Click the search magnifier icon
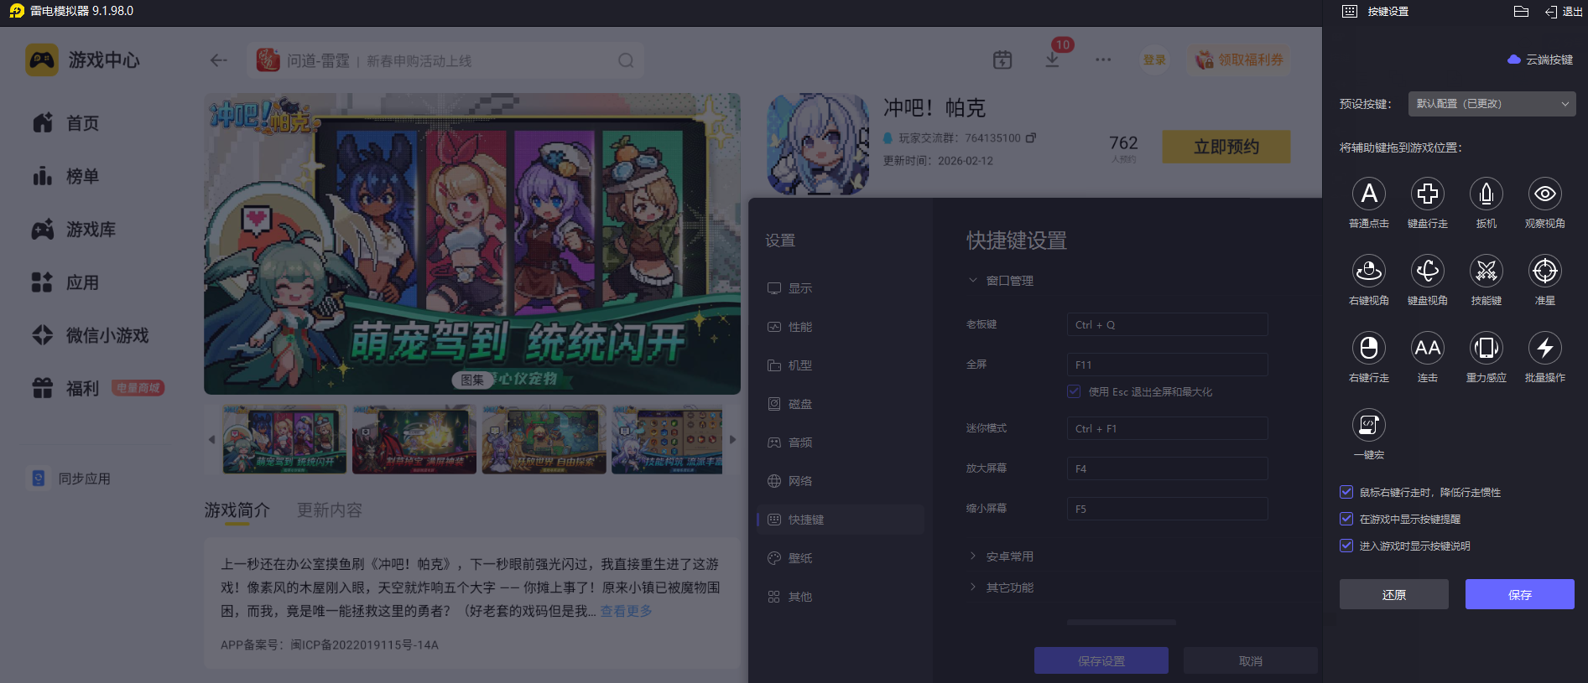Viewport: 1588px width, 683px height. 626,60
